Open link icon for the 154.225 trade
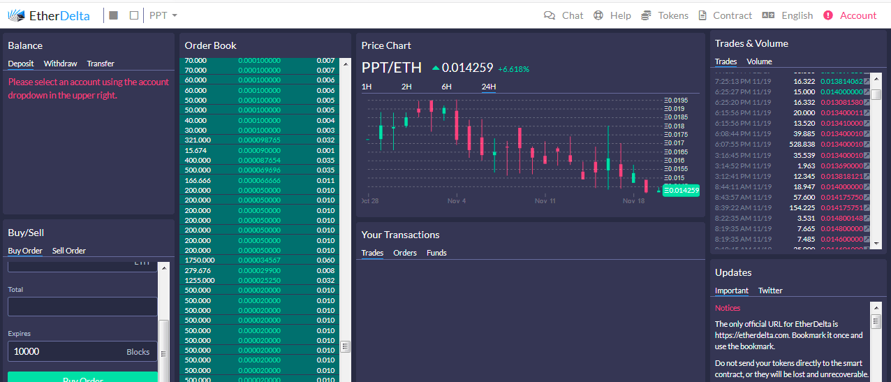The image size is (891, 382). click(x=867, y=207)
